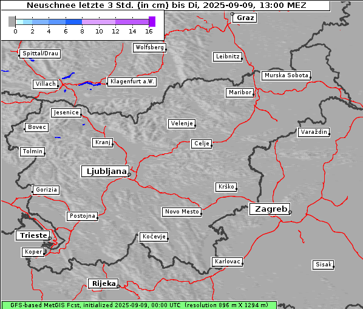Click the Maribor label

coord(240,92)
